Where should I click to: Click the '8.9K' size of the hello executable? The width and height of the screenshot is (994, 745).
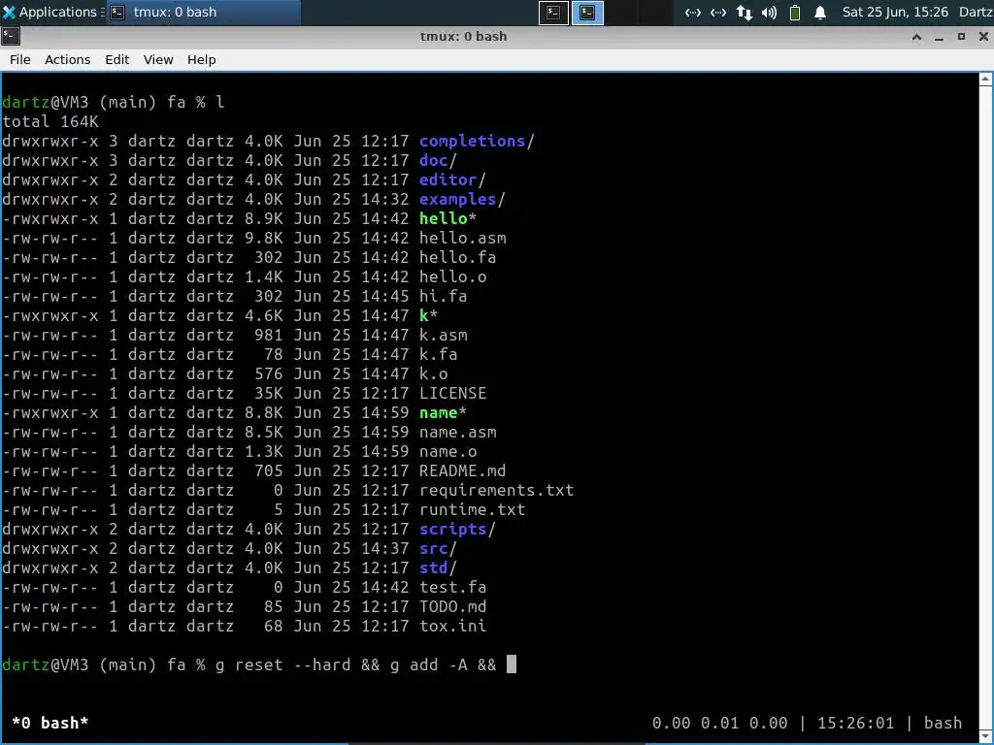pos(264,218)
